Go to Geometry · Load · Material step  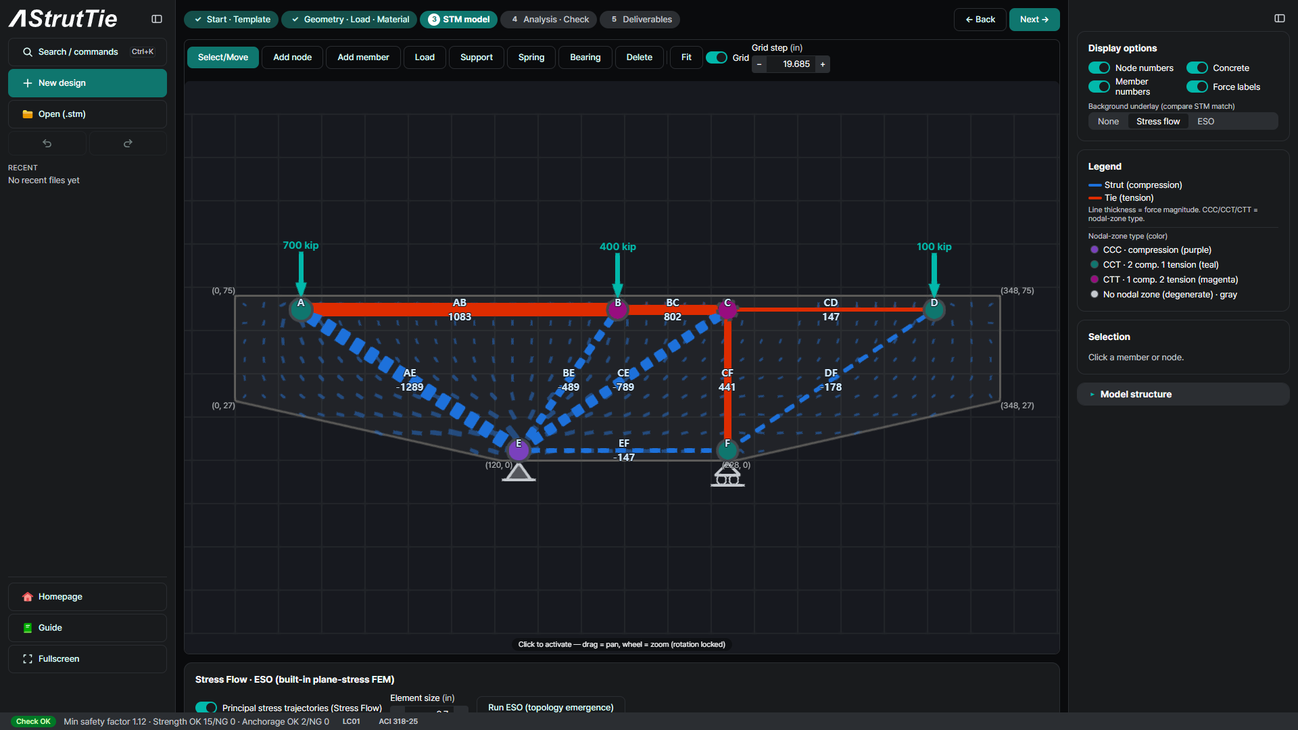point(350,20)
